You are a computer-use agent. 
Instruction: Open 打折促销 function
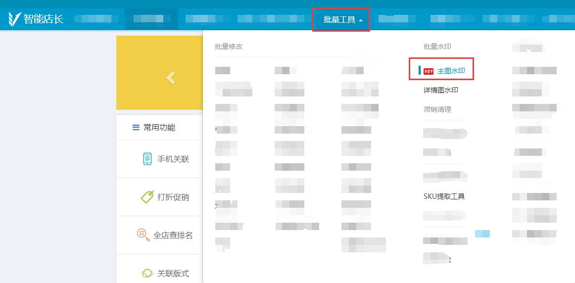(173, 197)
